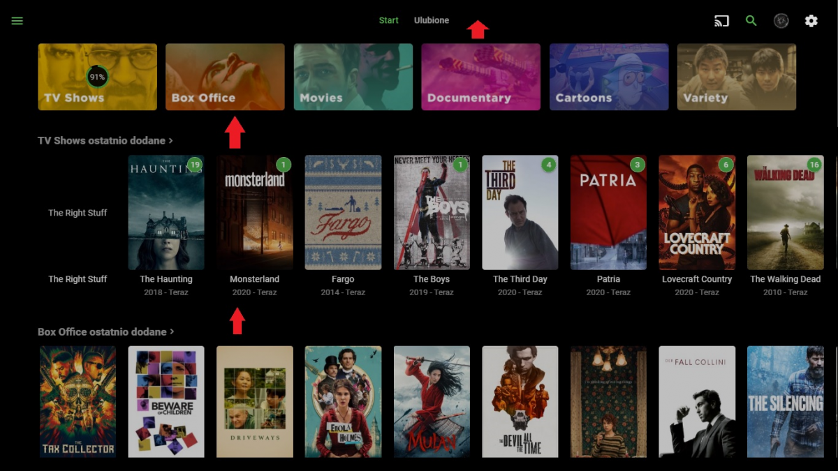838x471 pixels.
Task: Open the Mulan movie poster
Action: (432, 402)
